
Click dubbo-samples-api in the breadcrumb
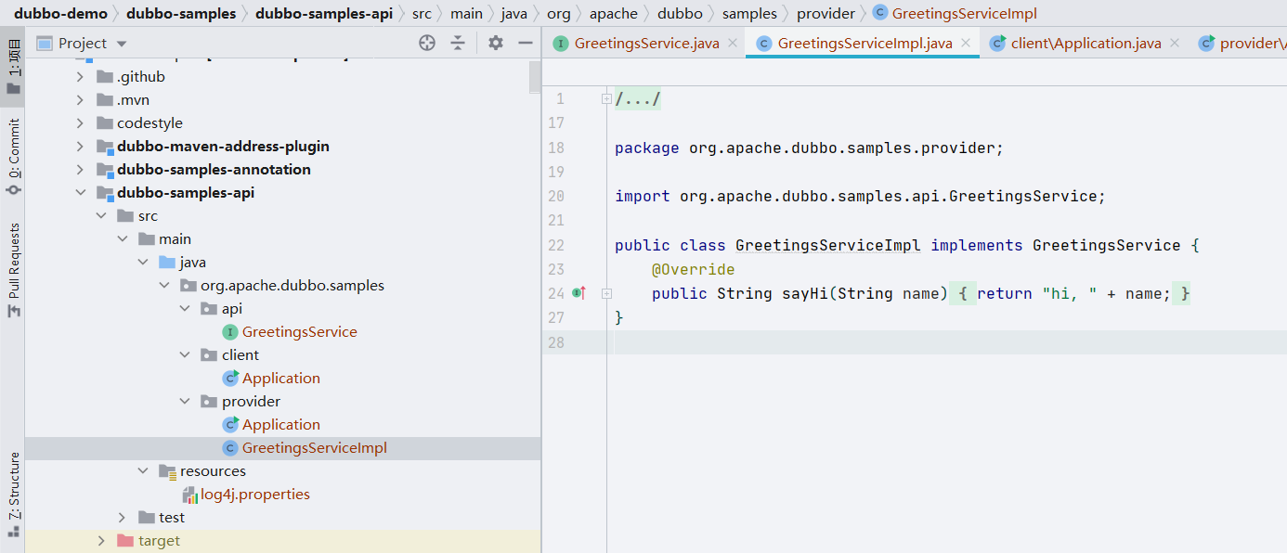coord(323,14)
